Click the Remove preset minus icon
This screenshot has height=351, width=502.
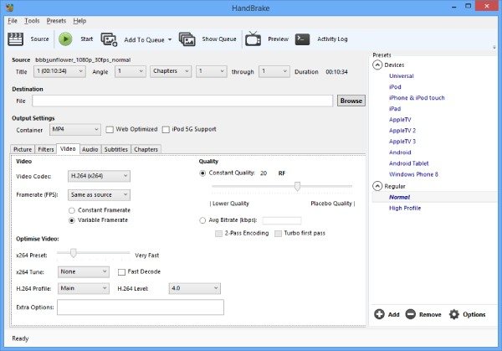tap(411, 314)
